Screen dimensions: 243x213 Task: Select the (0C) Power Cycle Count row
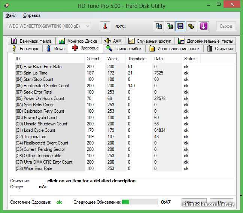(107, 118)
